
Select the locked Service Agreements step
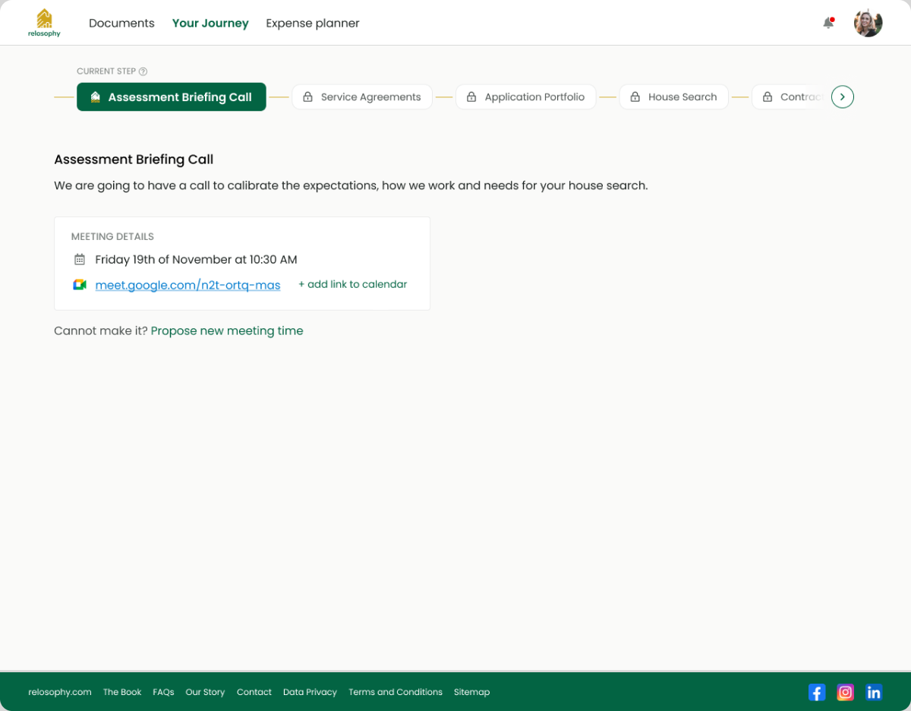tap(362, 97)
